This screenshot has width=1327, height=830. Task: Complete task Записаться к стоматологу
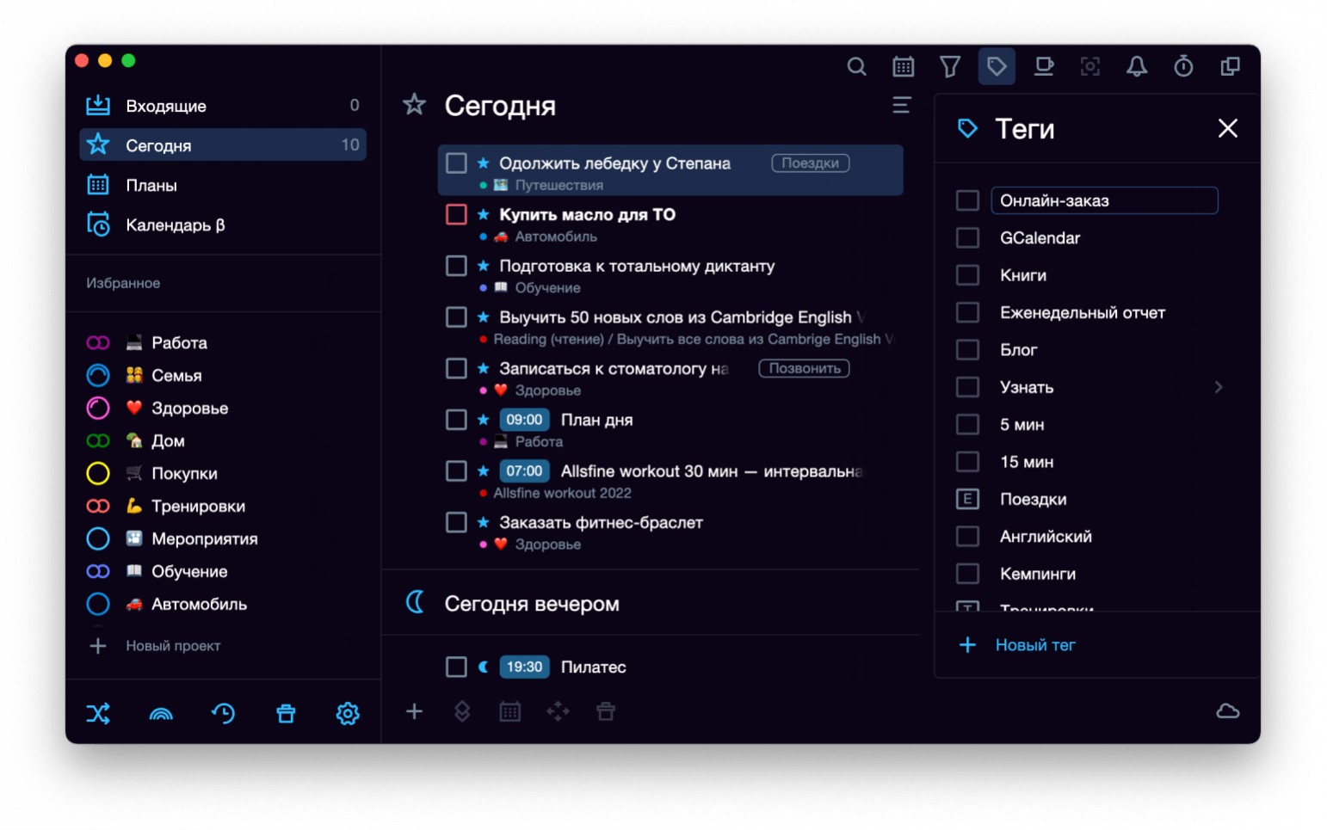pos(456,368)
